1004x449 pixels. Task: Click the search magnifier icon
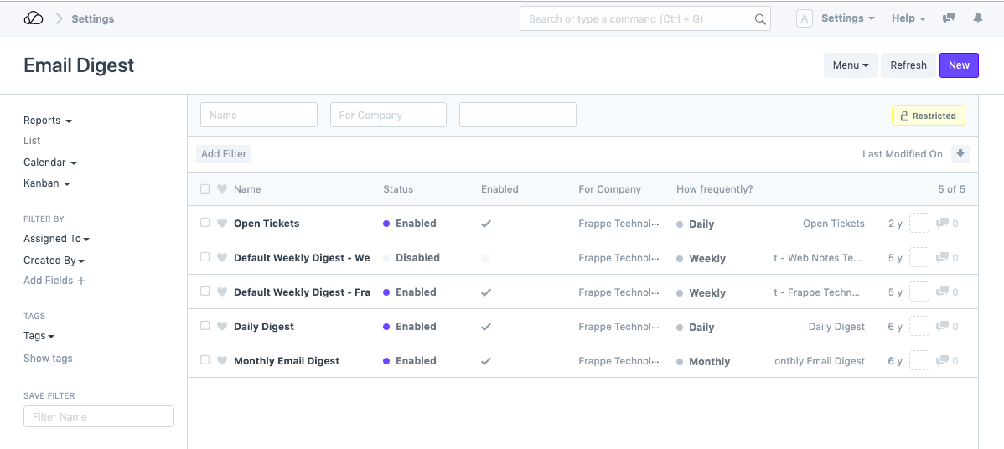point(759,19)
